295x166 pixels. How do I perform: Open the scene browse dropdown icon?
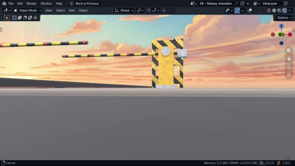coord(194,3)
